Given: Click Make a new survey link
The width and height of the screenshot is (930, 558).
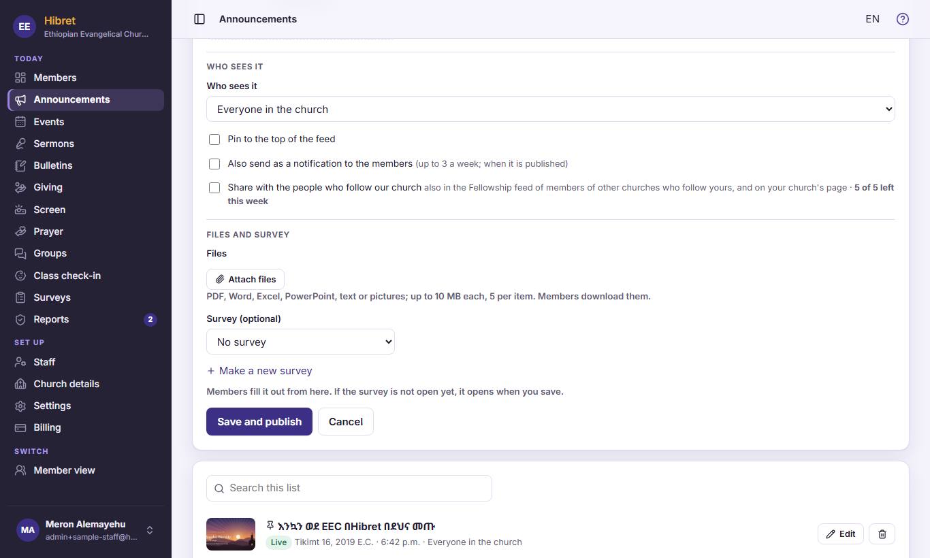Looking at the screenshot, I should coord(259,371).
